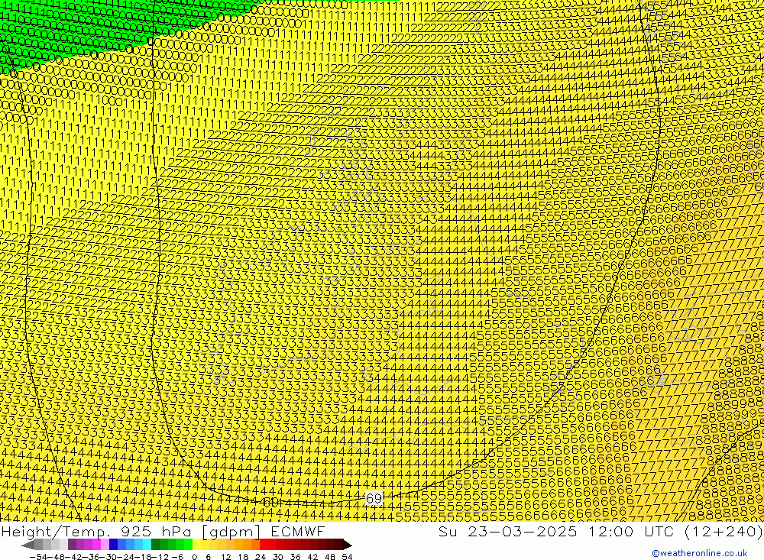764x560 pixels.
Task: Click the cyan swatch above the -18 label
Action: [147, 545]
